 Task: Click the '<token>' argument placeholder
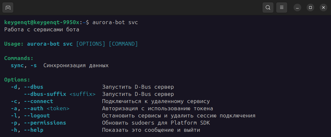(x=58, y=109)
